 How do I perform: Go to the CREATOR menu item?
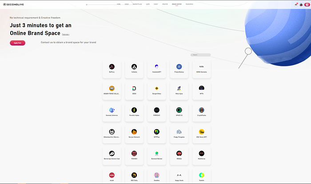165,4
